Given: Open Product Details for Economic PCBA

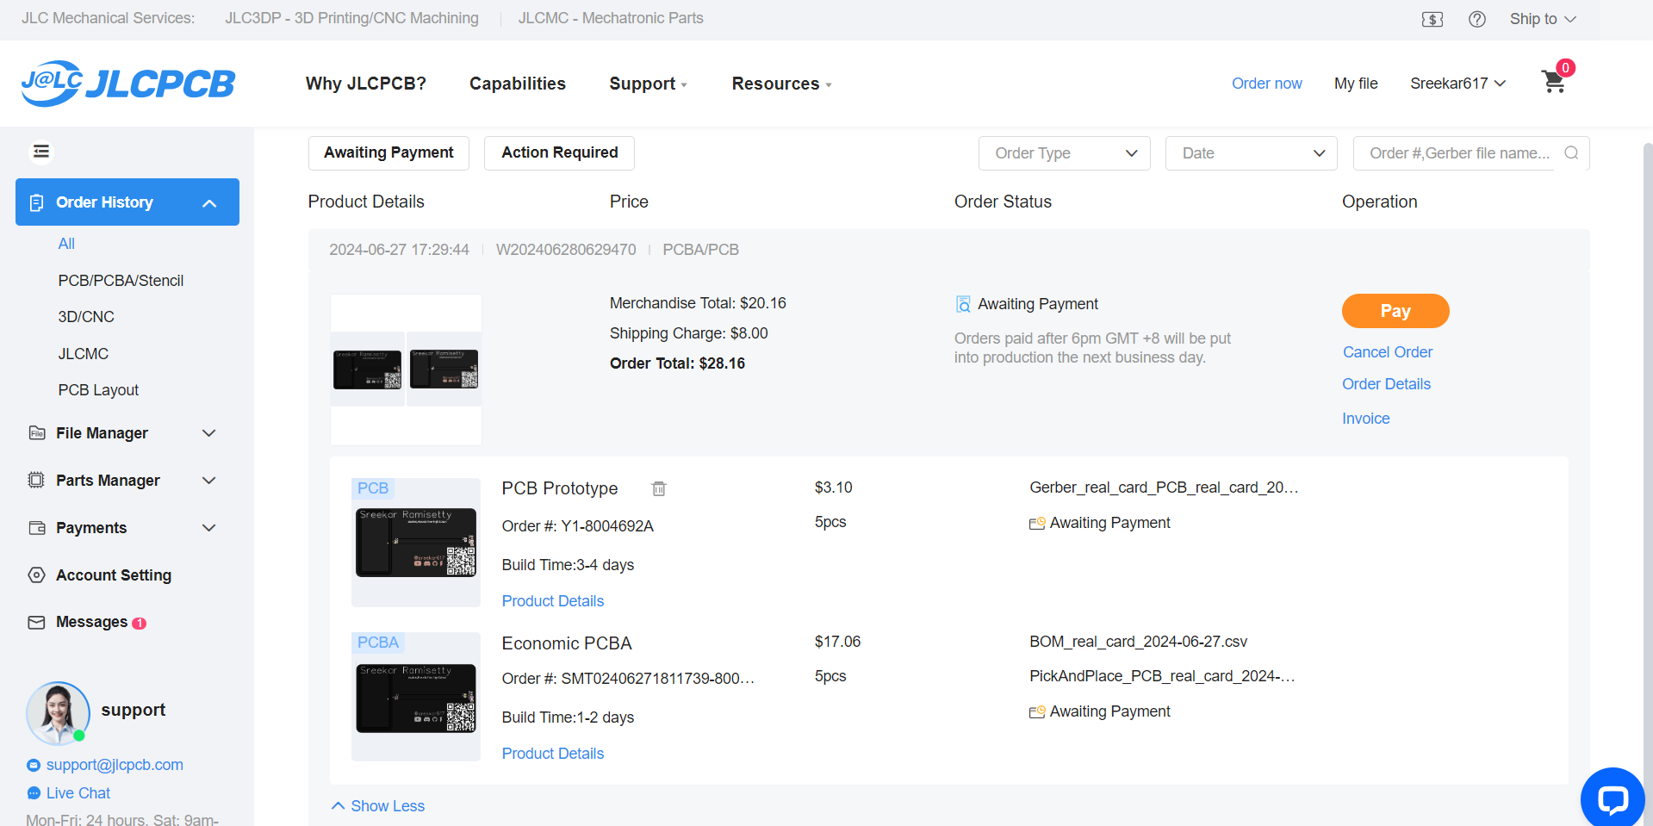Looking at the screenshot, I should 553,754.
